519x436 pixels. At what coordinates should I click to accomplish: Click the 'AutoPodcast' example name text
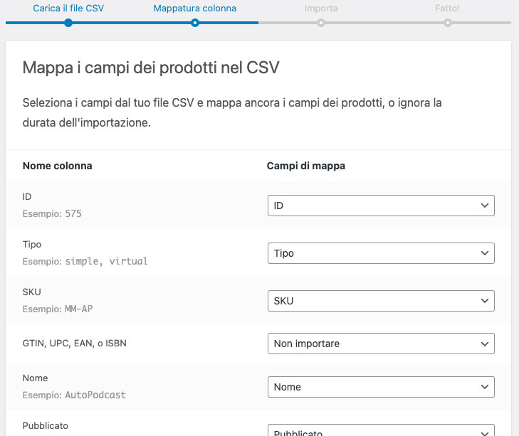95,395
